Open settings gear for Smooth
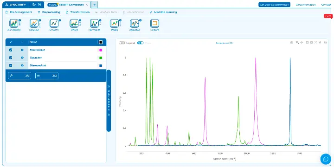 coord(60,20)
